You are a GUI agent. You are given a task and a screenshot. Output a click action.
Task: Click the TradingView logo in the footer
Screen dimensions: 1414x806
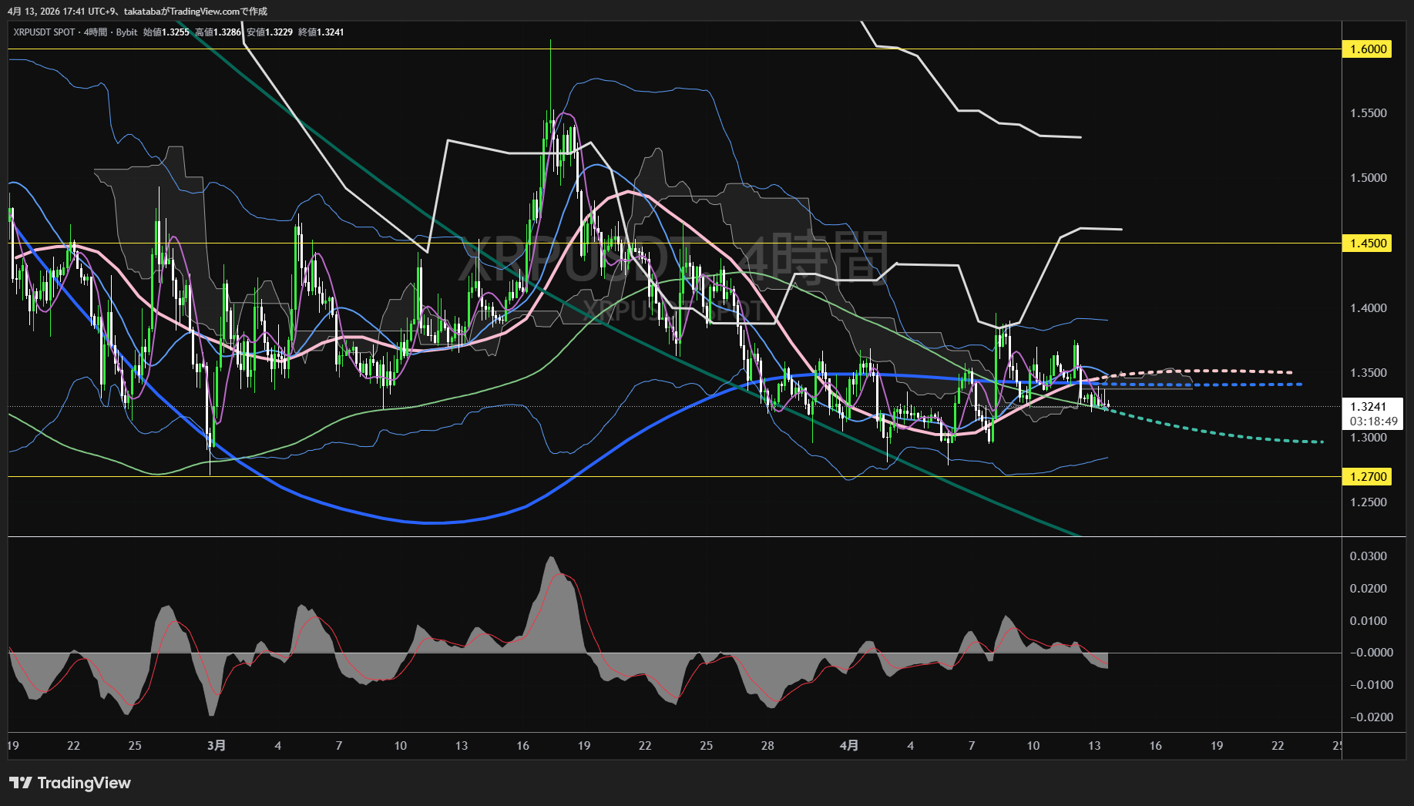click(x=70, y=783)
